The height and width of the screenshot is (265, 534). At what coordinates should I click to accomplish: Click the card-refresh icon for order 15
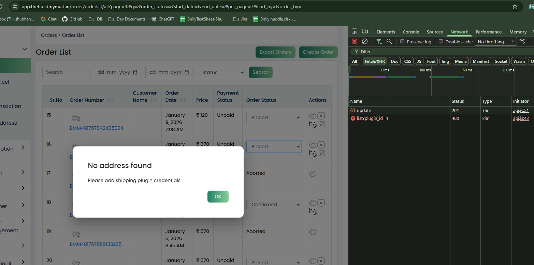pyautogui.click(x=313, y=124)
